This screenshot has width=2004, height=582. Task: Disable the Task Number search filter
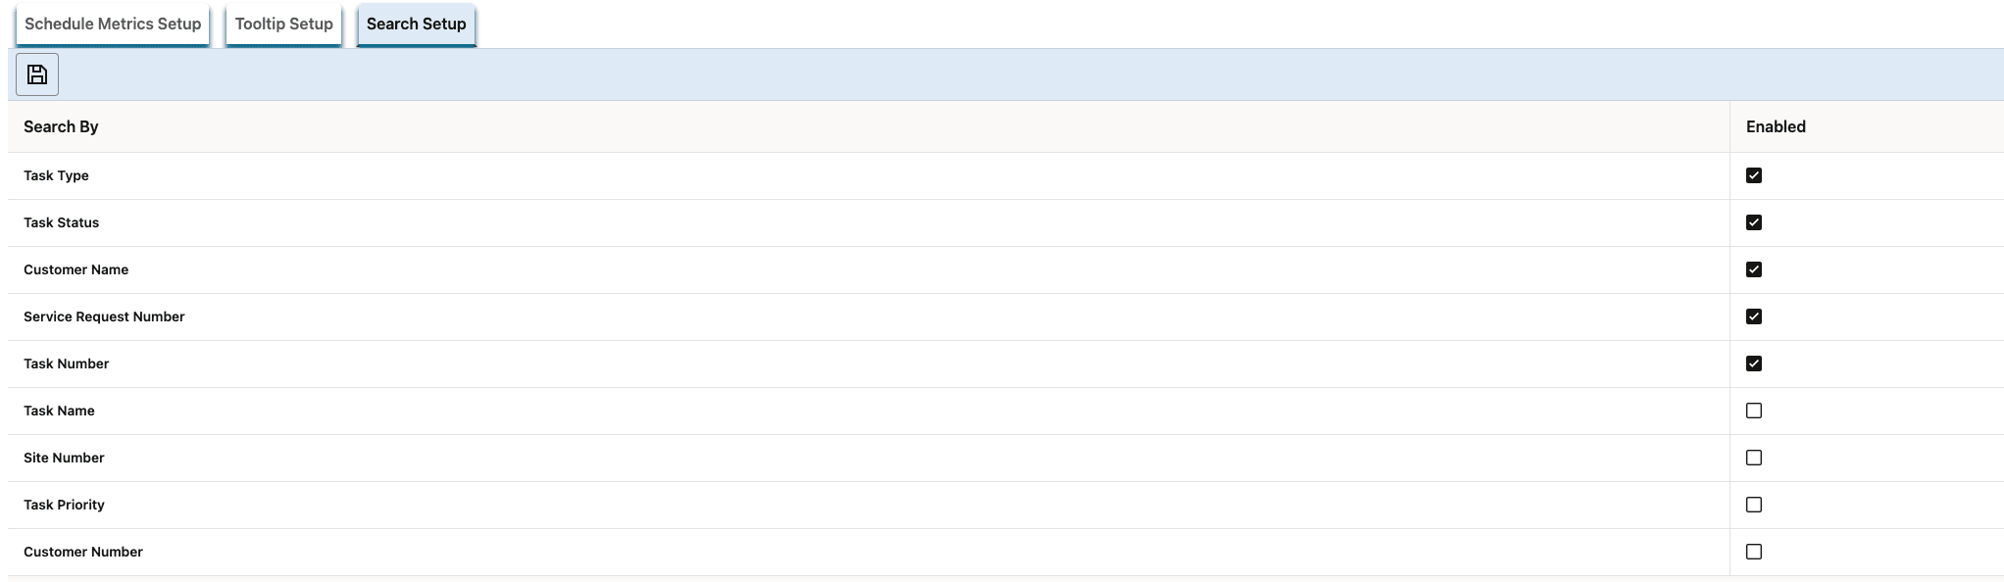click(x=1754, y=364)
